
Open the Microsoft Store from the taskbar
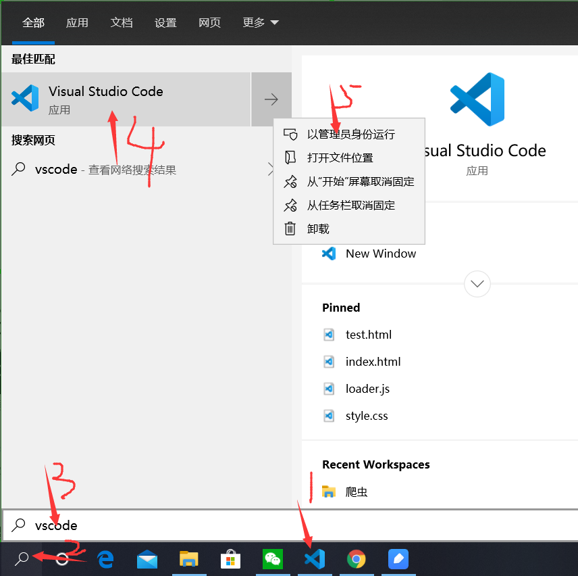coord(231,559)
